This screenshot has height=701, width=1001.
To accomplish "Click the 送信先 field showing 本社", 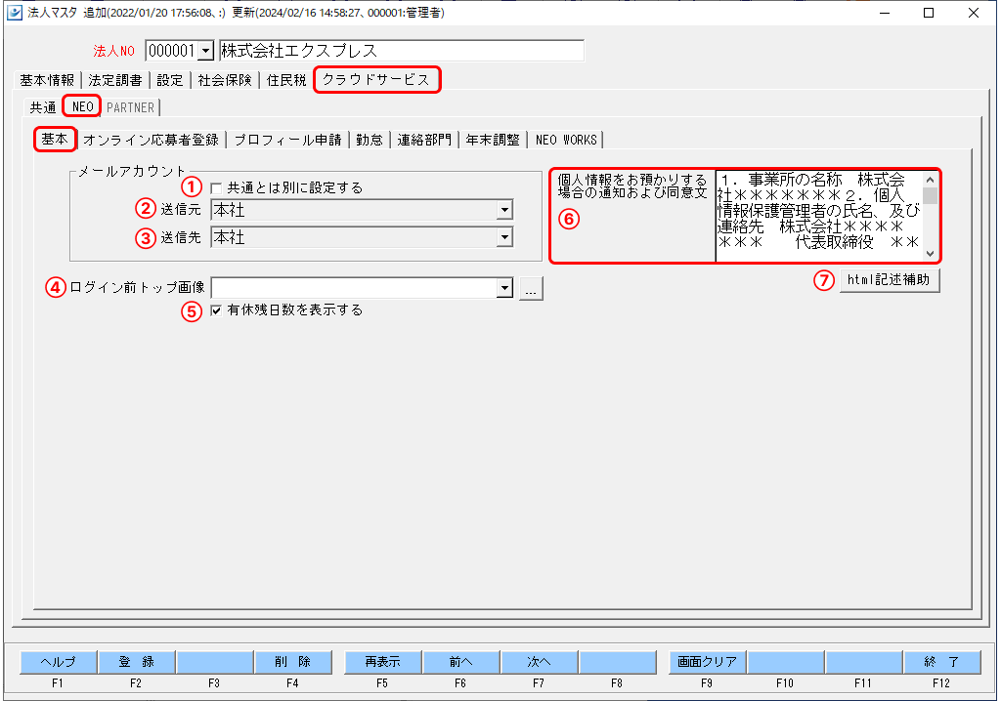I will (x=354, y=238).
